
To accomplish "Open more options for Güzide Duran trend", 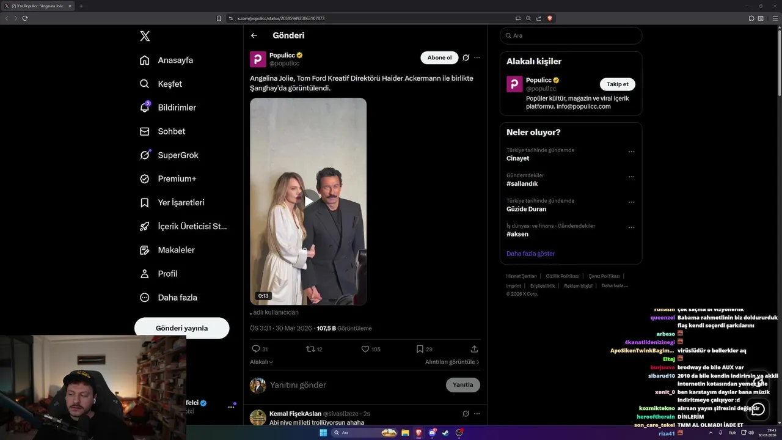I will [631, 202].
